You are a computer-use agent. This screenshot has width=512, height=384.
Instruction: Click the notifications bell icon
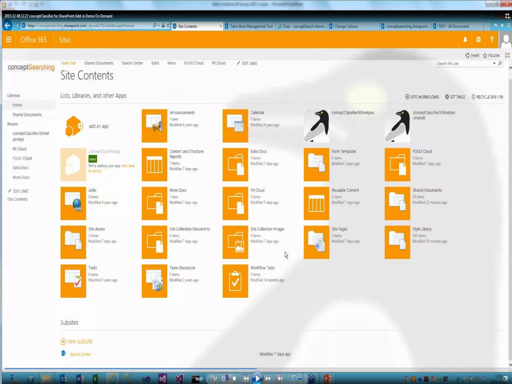(465, 40)
